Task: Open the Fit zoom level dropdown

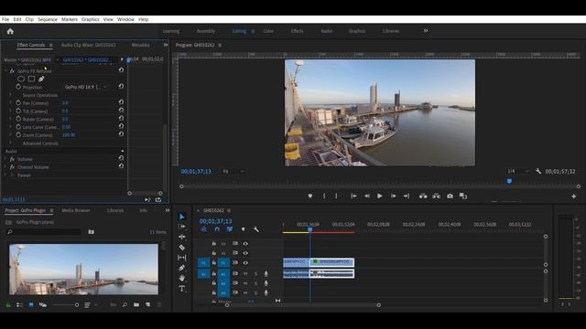Action: pyautogui.click(x=233, y=172)
